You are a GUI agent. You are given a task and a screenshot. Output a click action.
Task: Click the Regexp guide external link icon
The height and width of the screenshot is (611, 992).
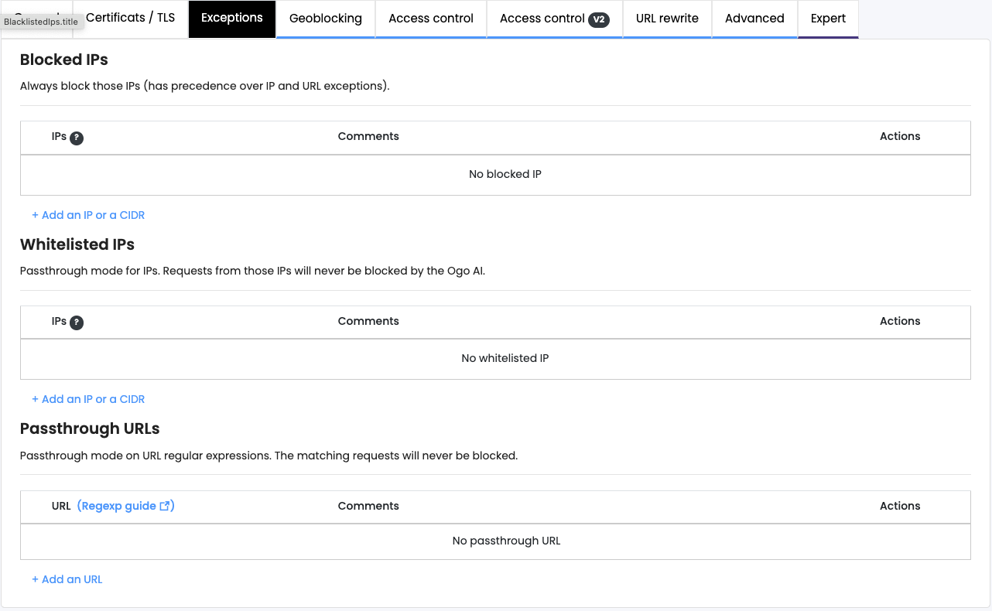(x=165, y=506)
